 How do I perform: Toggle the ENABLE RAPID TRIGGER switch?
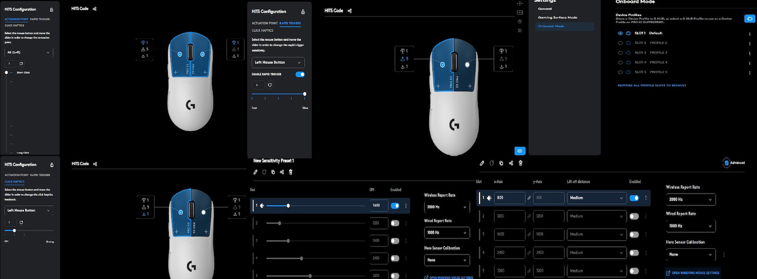(x=300, y=74)
